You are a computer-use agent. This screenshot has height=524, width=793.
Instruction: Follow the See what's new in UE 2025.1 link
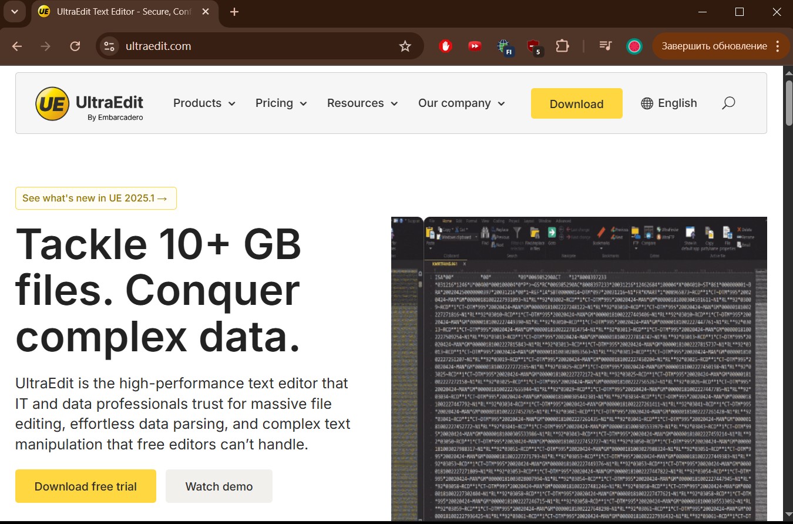96,198
